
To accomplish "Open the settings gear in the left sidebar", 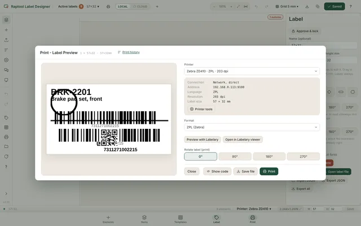I will click(x=6, y=60).
